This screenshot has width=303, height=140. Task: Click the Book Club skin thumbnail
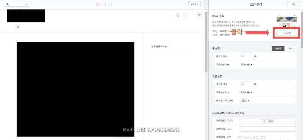[x=287, y=21]
